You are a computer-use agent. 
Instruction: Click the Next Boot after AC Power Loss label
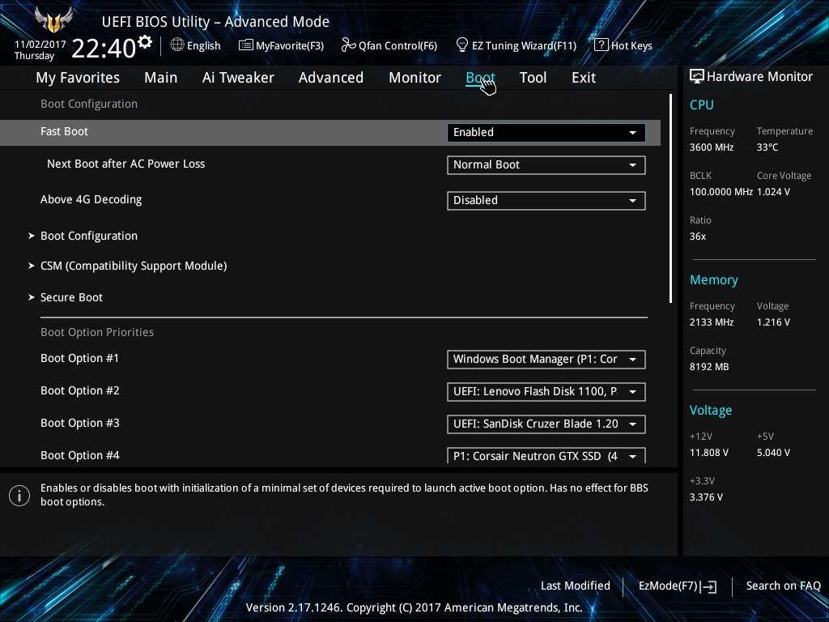coord(125,164)
